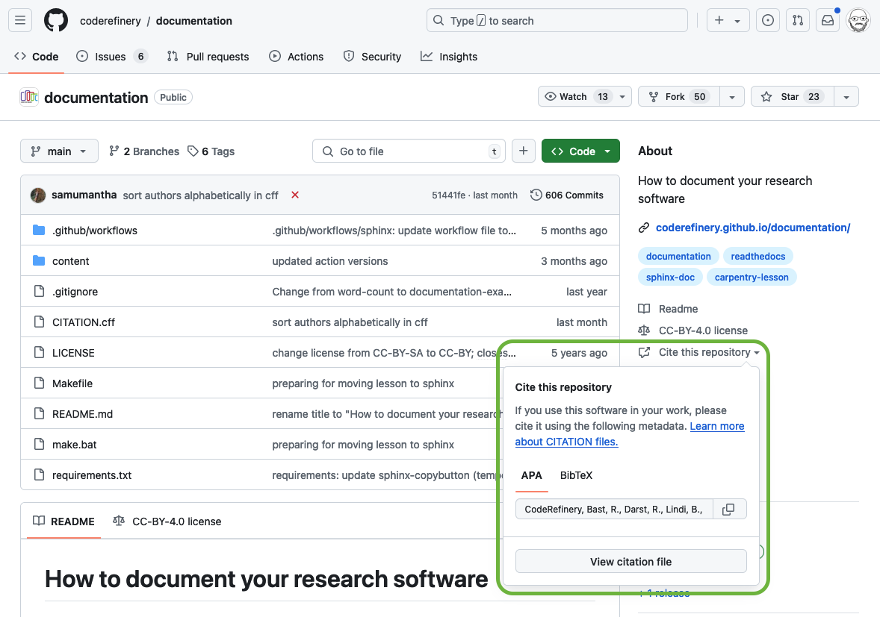
Task: Click the tags icon showing 6 Tags
Action: (193, 151)
